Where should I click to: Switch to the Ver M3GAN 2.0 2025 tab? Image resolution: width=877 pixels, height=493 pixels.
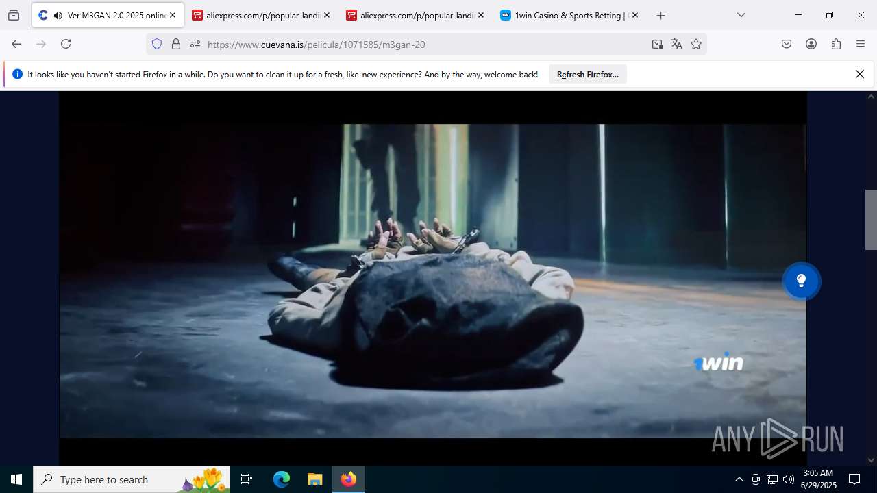(x=108, y=15)
